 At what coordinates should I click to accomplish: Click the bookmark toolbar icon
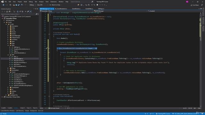coord(97,5)
